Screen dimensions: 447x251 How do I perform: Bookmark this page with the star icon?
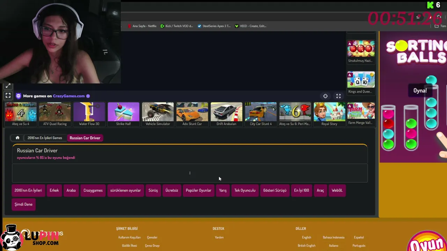(418, 17)
